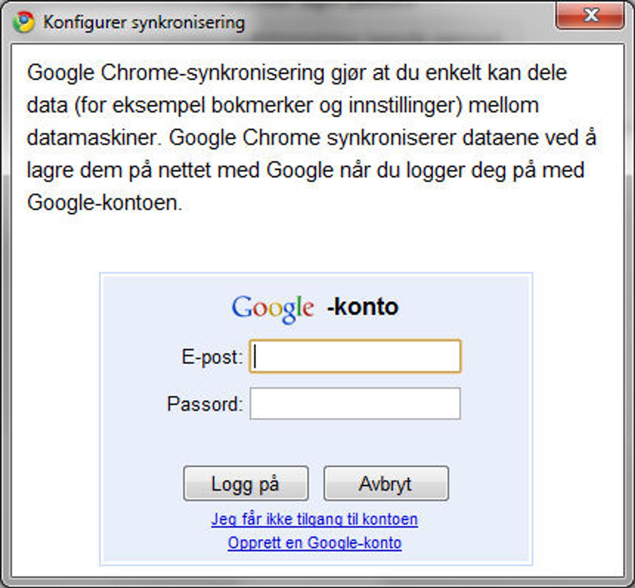The image size is (635, 588).
Task: Click the line starting lagre dem på nettet
Action: point(305,170)
